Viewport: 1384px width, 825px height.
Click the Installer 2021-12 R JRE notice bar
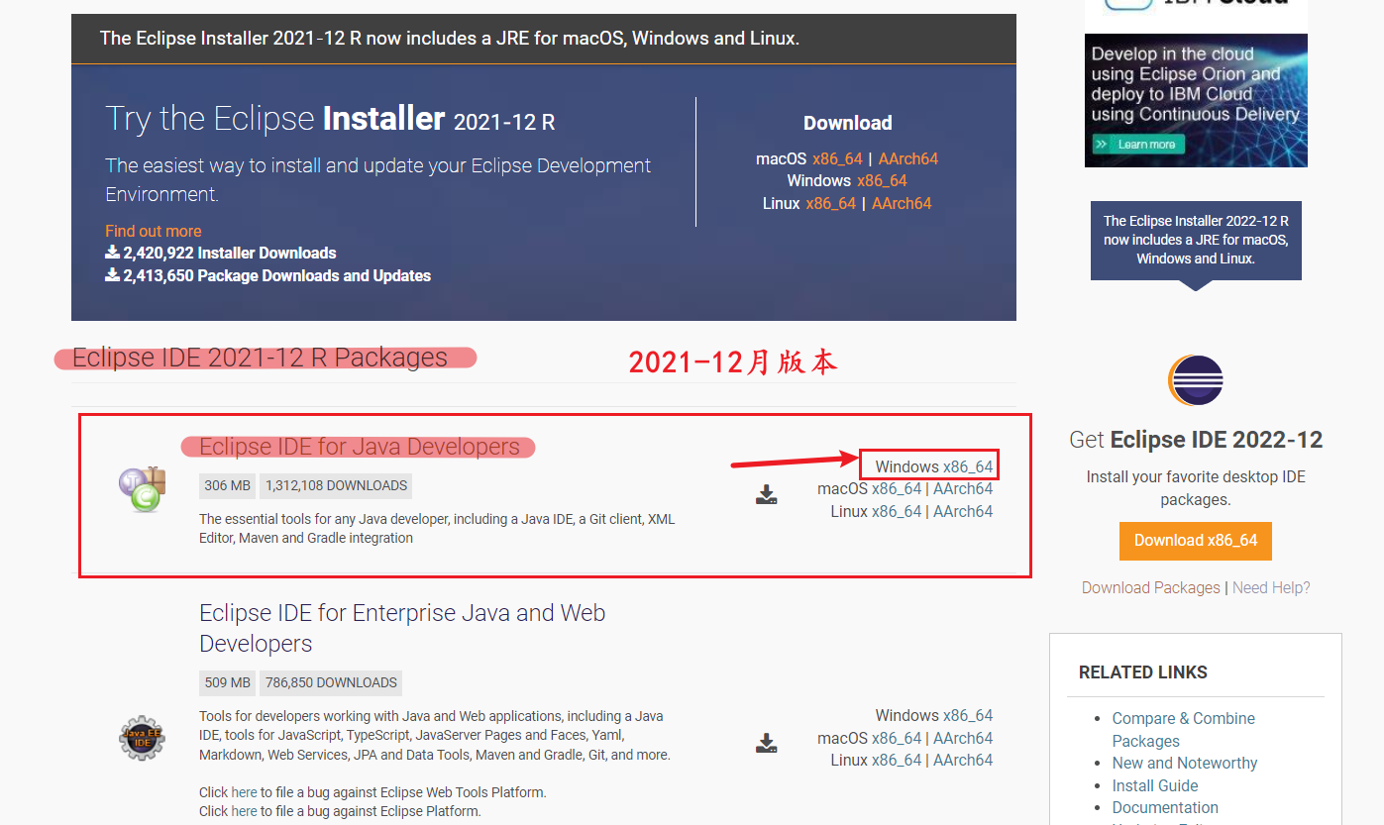click(x=544, y=39)
